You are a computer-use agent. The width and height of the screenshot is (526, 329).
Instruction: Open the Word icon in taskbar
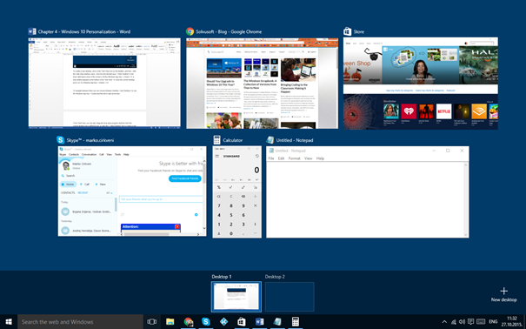[259, 322]
